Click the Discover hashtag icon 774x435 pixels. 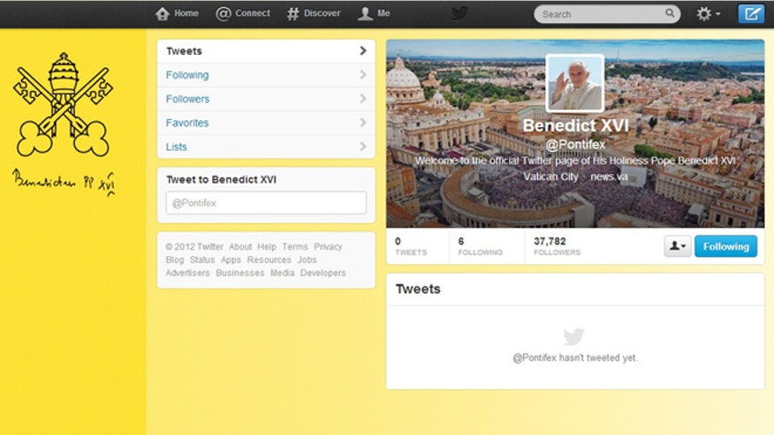[292, 13]
